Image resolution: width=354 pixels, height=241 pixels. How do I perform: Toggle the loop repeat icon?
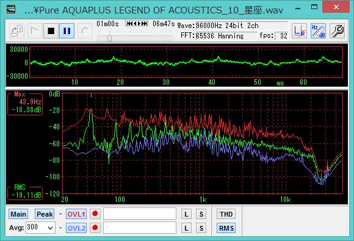click(x=85, y=31)
